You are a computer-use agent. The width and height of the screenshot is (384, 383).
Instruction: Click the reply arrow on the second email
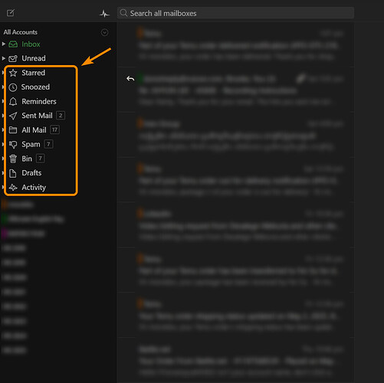130,79
